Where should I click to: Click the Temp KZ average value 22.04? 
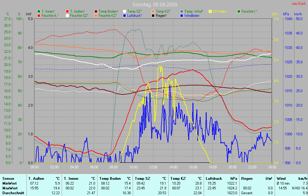click(x=197, y=193)
